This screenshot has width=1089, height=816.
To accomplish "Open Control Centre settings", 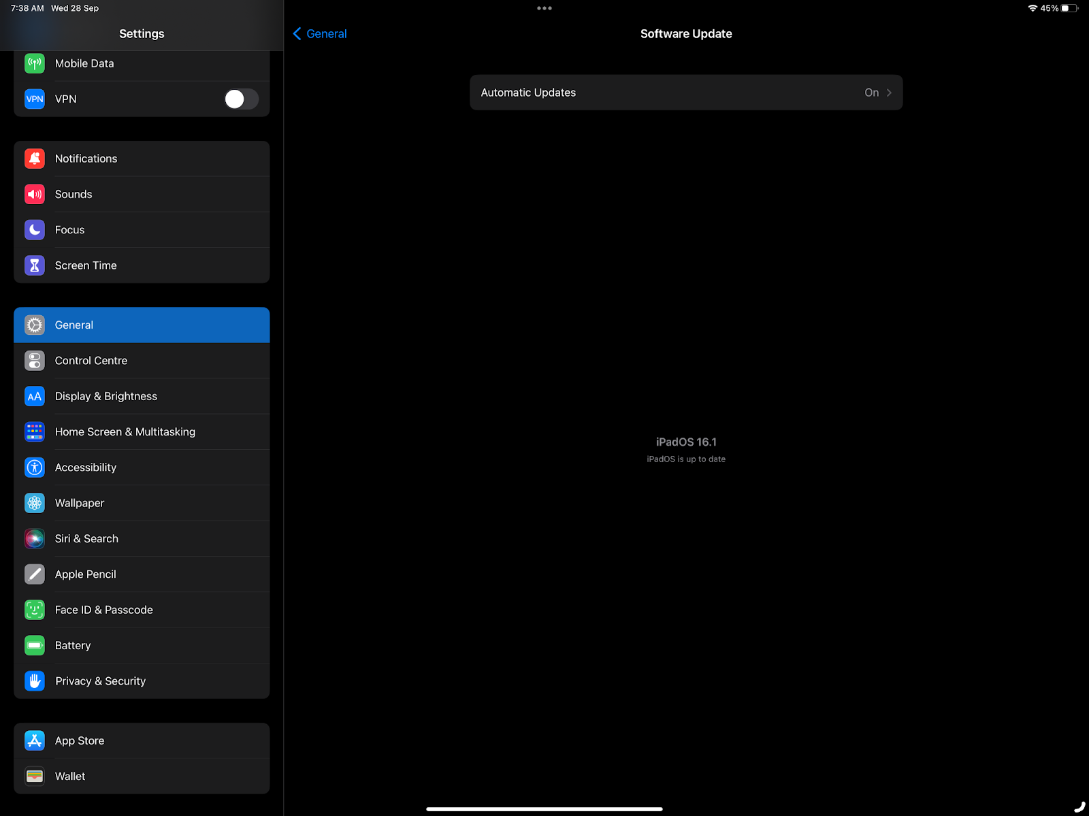I will [142, 361].
